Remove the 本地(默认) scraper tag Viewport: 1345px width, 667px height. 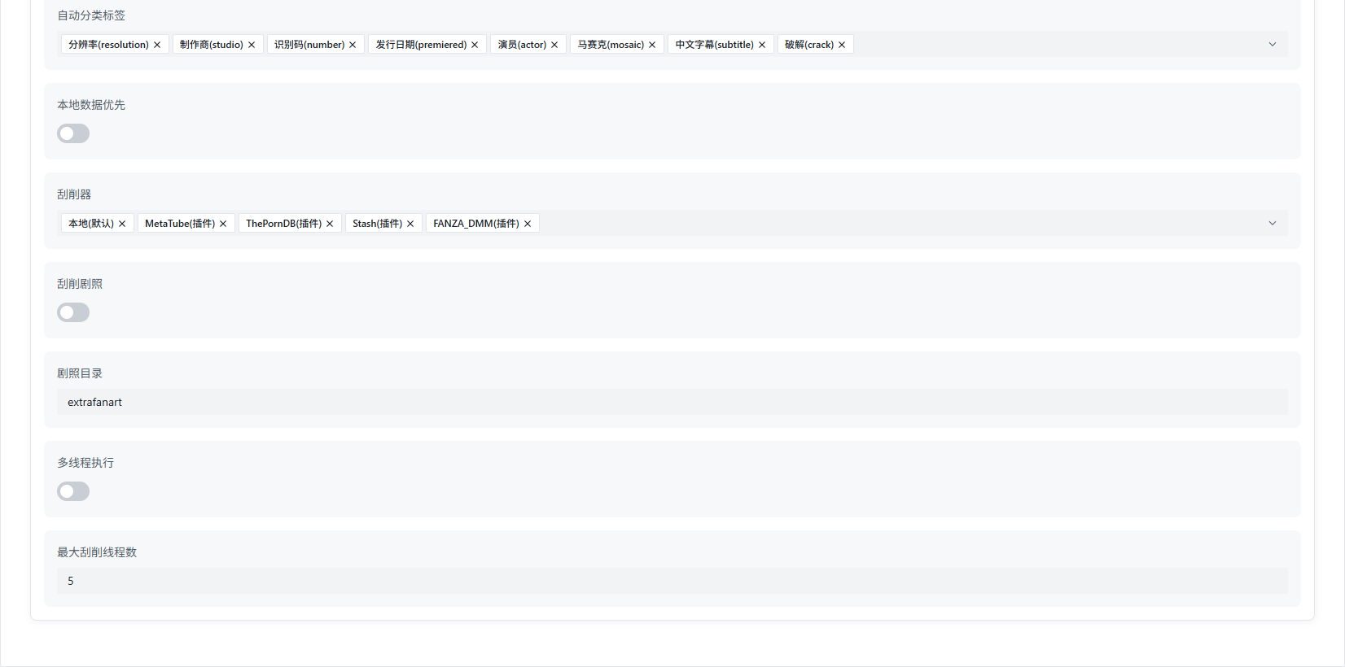(122, 224)
